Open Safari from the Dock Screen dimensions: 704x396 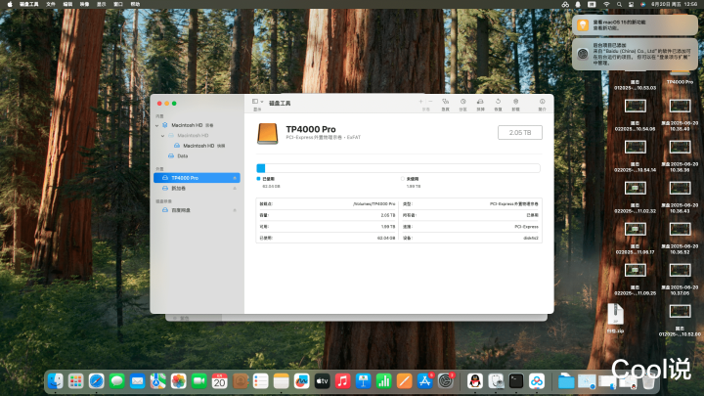[x=97, y=381]
